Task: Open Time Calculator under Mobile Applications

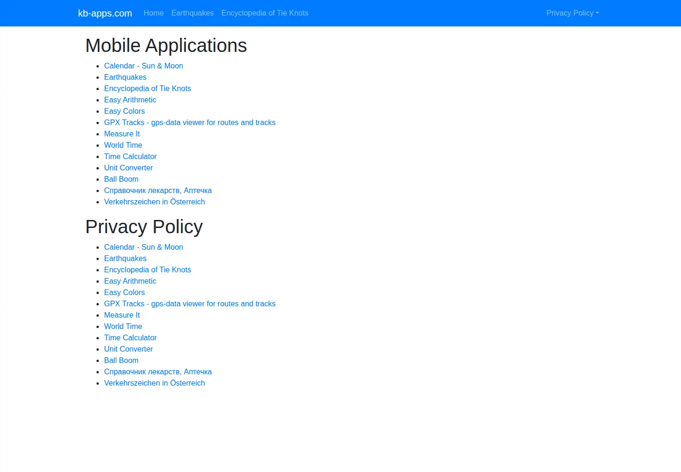Action: tap(130, 157)
